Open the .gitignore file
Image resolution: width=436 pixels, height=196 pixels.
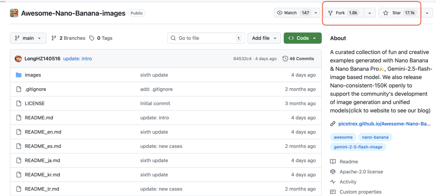tap(35, 89)
